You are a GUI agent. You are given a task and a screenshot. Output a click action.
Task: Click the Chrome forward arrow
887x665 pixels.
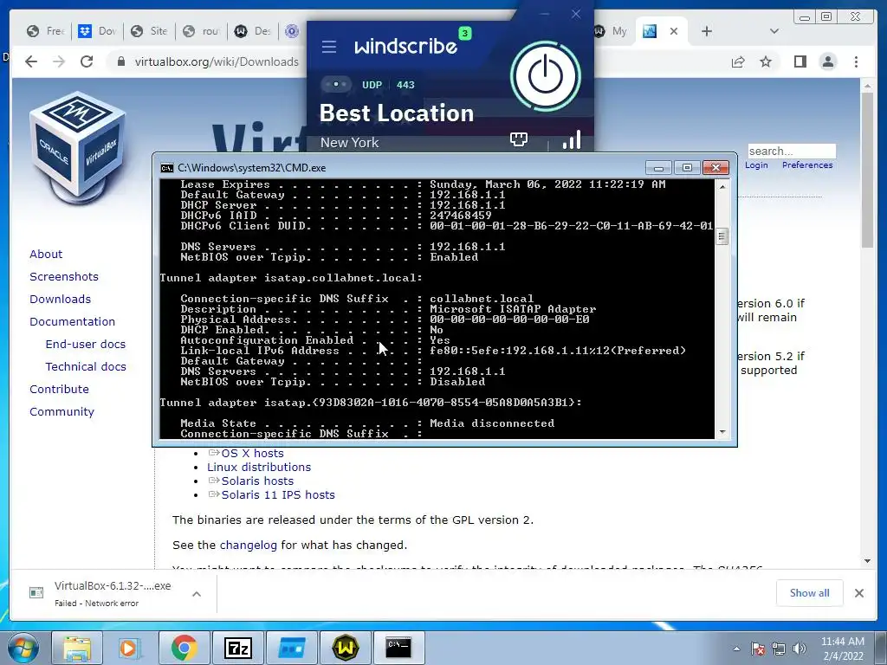(59, 61)
